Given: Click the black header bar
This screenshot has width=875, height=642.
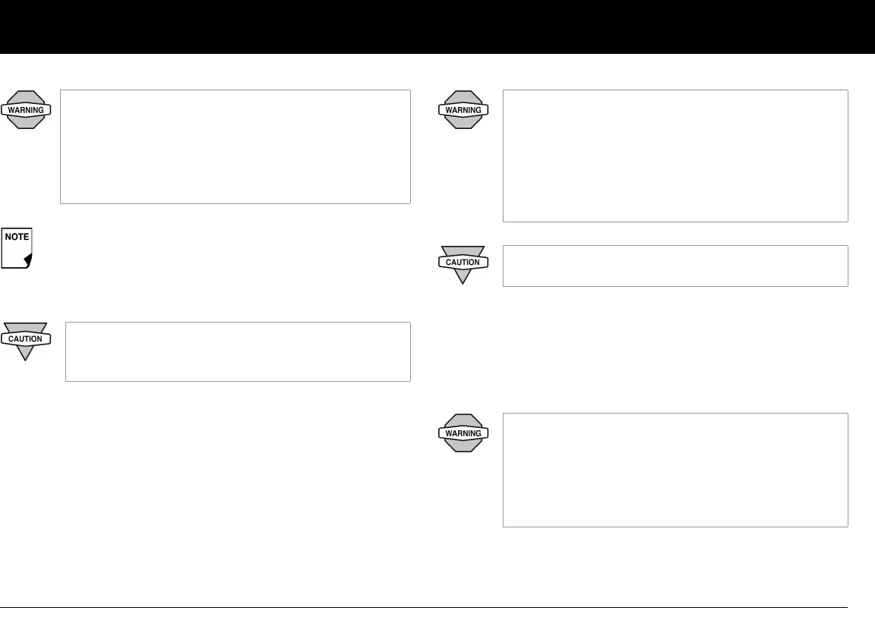Looking at the screenshot, I should coord(437,27).
